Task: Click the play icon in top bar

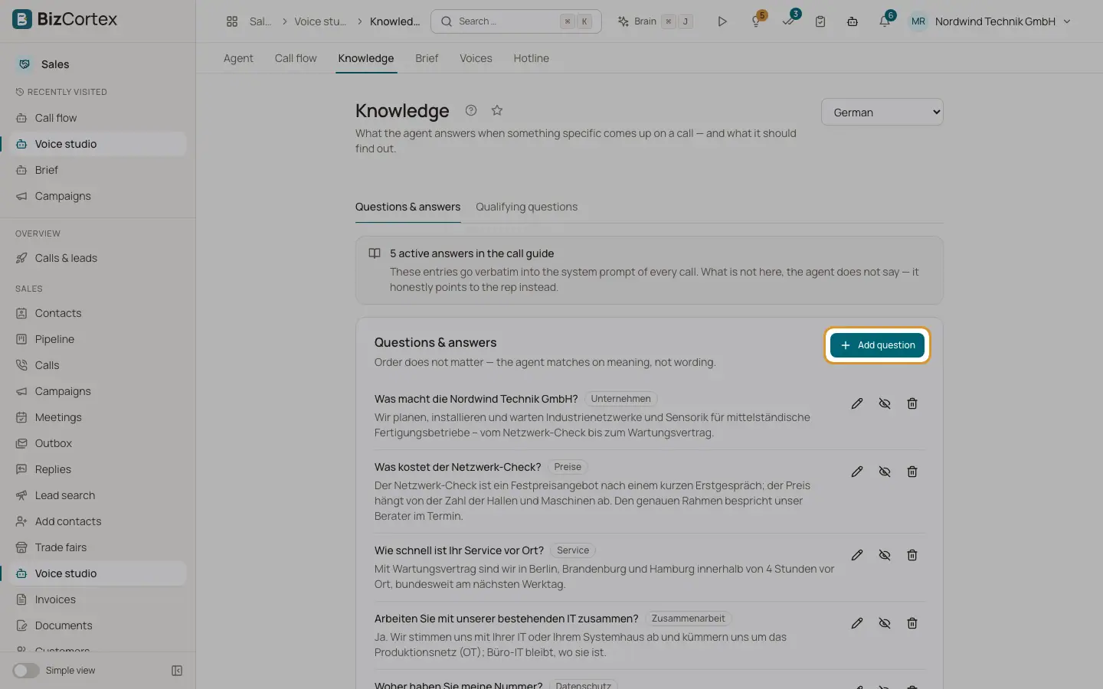Action: pos(722,21)
